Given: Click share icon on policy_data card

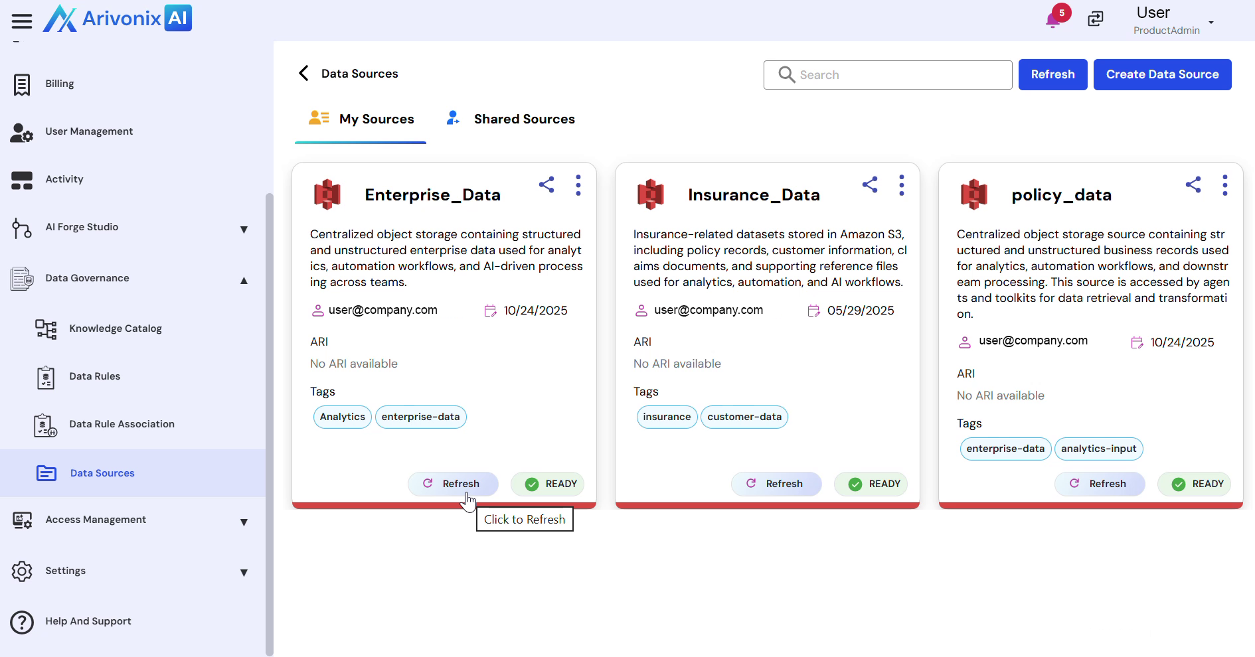Looking at the screenshot, I should coord(1193,184).
